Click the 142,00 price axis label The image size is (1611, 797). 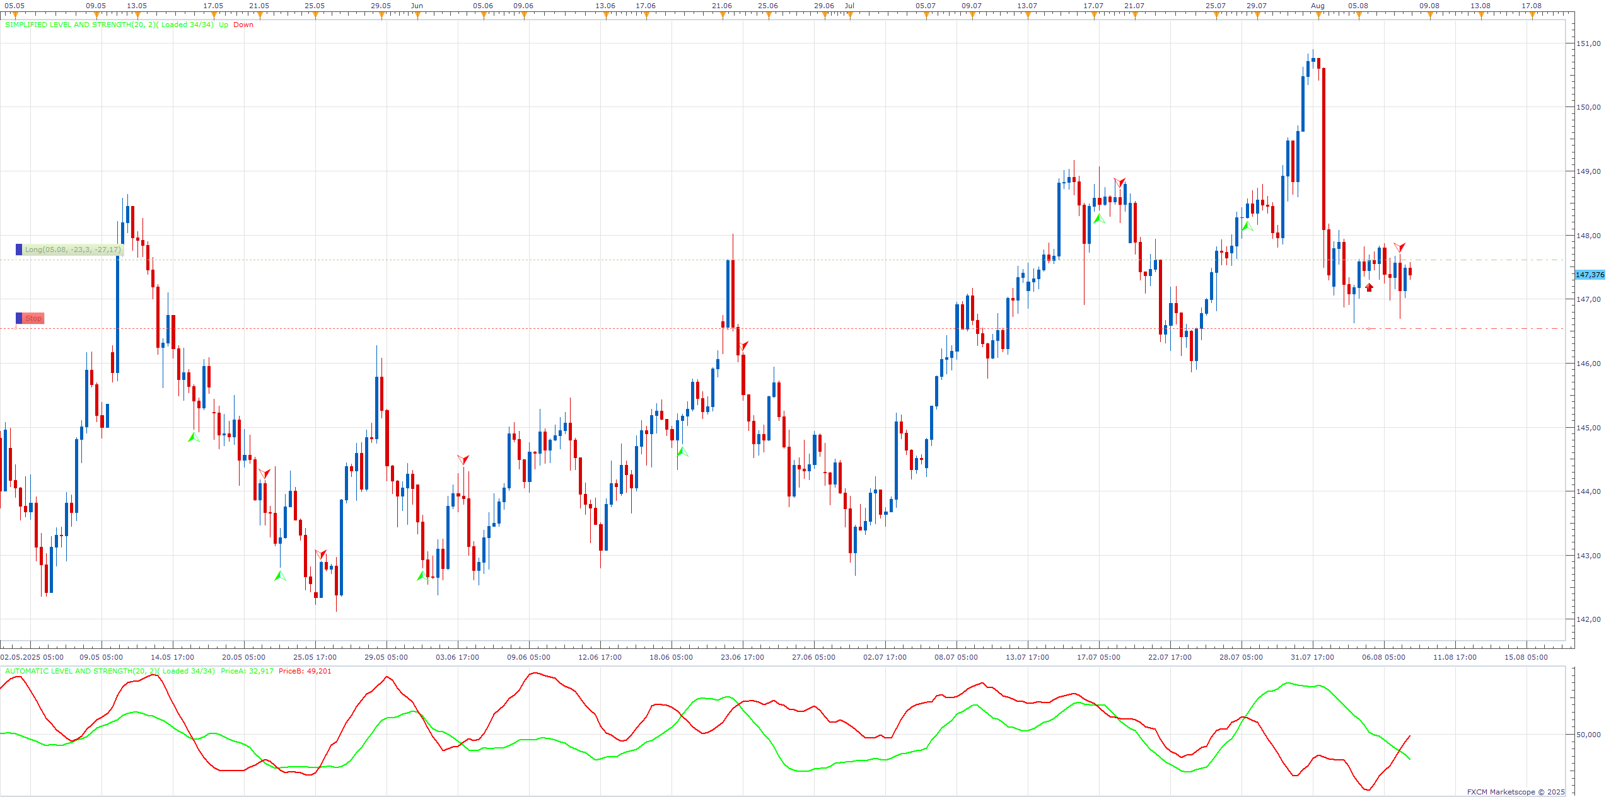point(1588,619)
